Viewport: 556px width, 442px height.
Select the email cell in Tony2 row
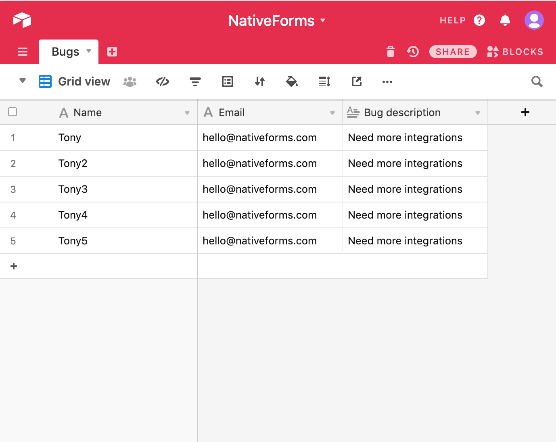[x=270, y=163]
